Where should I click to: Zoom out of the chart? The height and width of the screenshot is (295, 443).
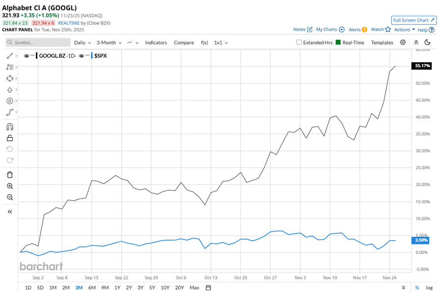[x=10, y=197]
